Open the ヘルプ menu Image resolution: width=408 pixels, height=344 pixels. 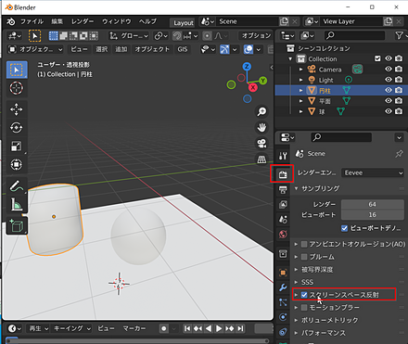(x=147, y=21)
